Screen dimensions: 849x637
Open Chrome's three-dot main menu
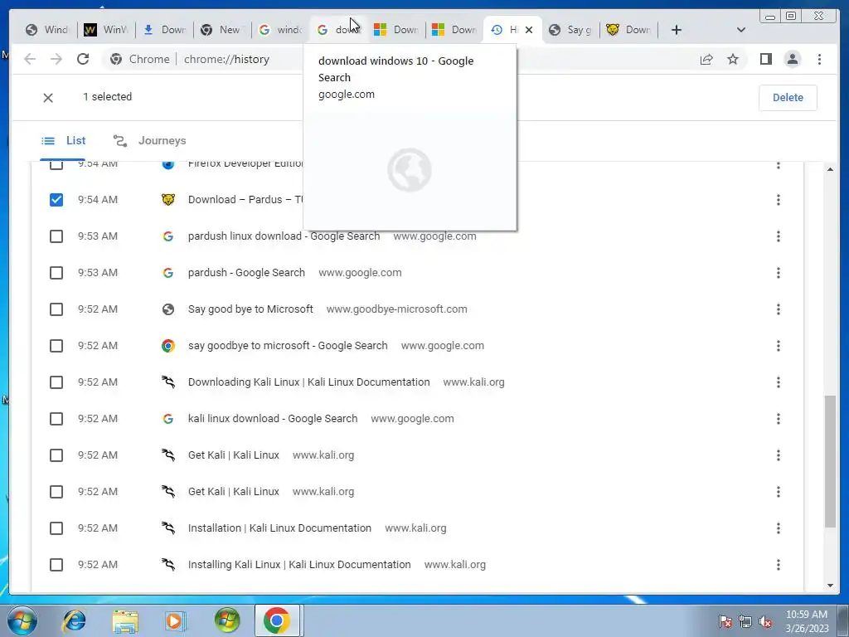819,59
